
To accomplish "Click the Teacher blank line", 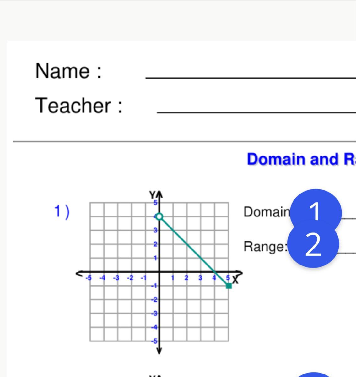I will tap(256, 112).
